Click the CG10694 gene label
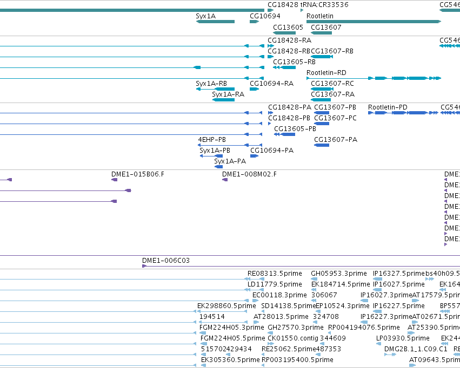 click(x=265, y=16)
